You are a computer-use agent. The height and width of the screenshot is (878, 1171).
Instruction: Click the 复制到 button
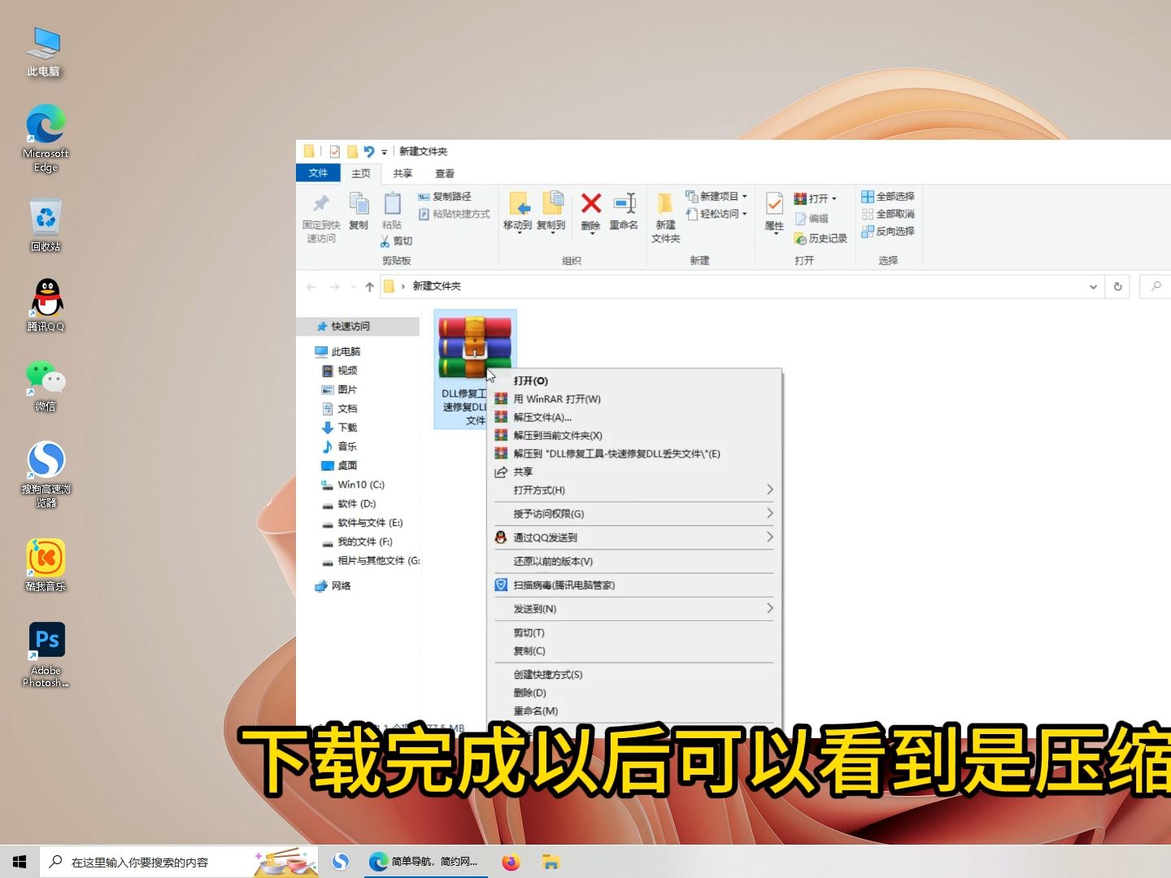click(551, 212)
